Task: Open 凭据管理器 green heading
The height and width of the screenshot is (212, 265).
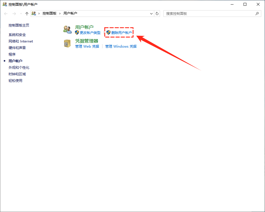Action: 86,41
